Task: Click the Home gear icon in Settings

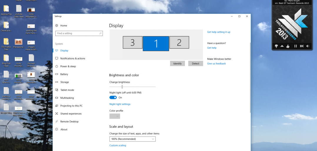Action: click(56, 25)
